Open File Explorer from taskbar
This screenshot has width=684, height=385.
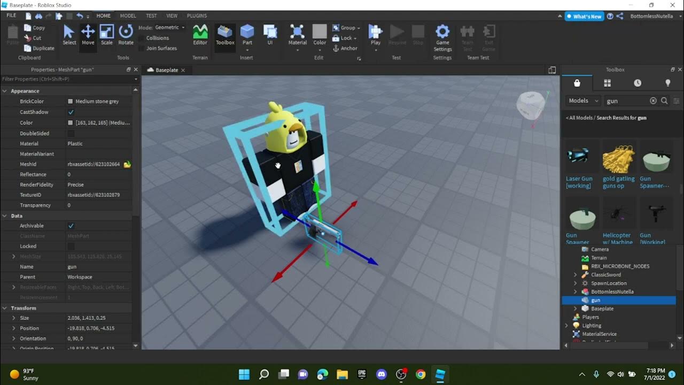point(342,374)
